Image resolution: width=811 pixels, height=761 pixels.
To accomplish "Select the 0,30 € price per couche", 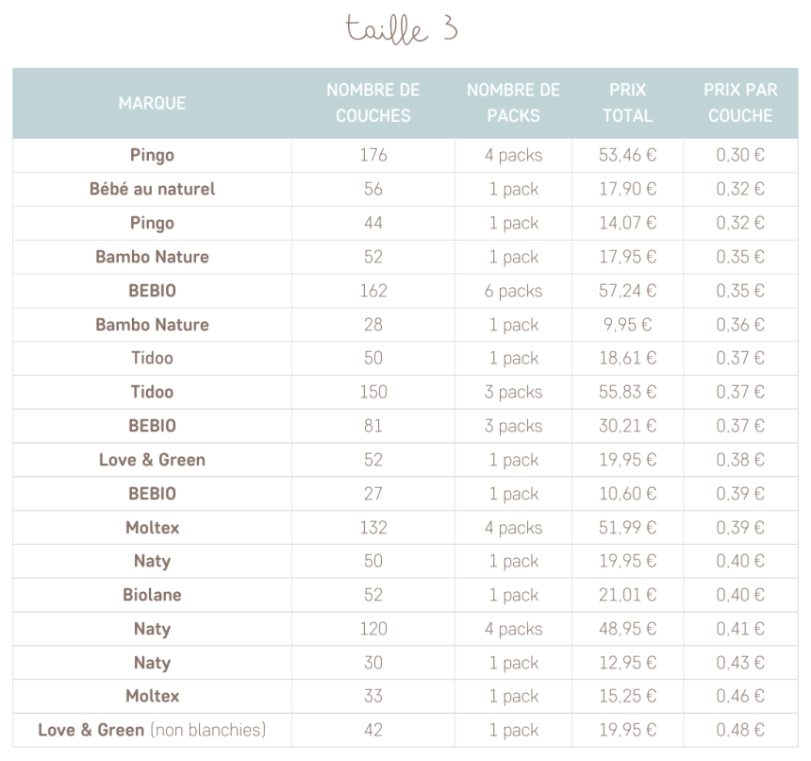I will pos(740,155).
